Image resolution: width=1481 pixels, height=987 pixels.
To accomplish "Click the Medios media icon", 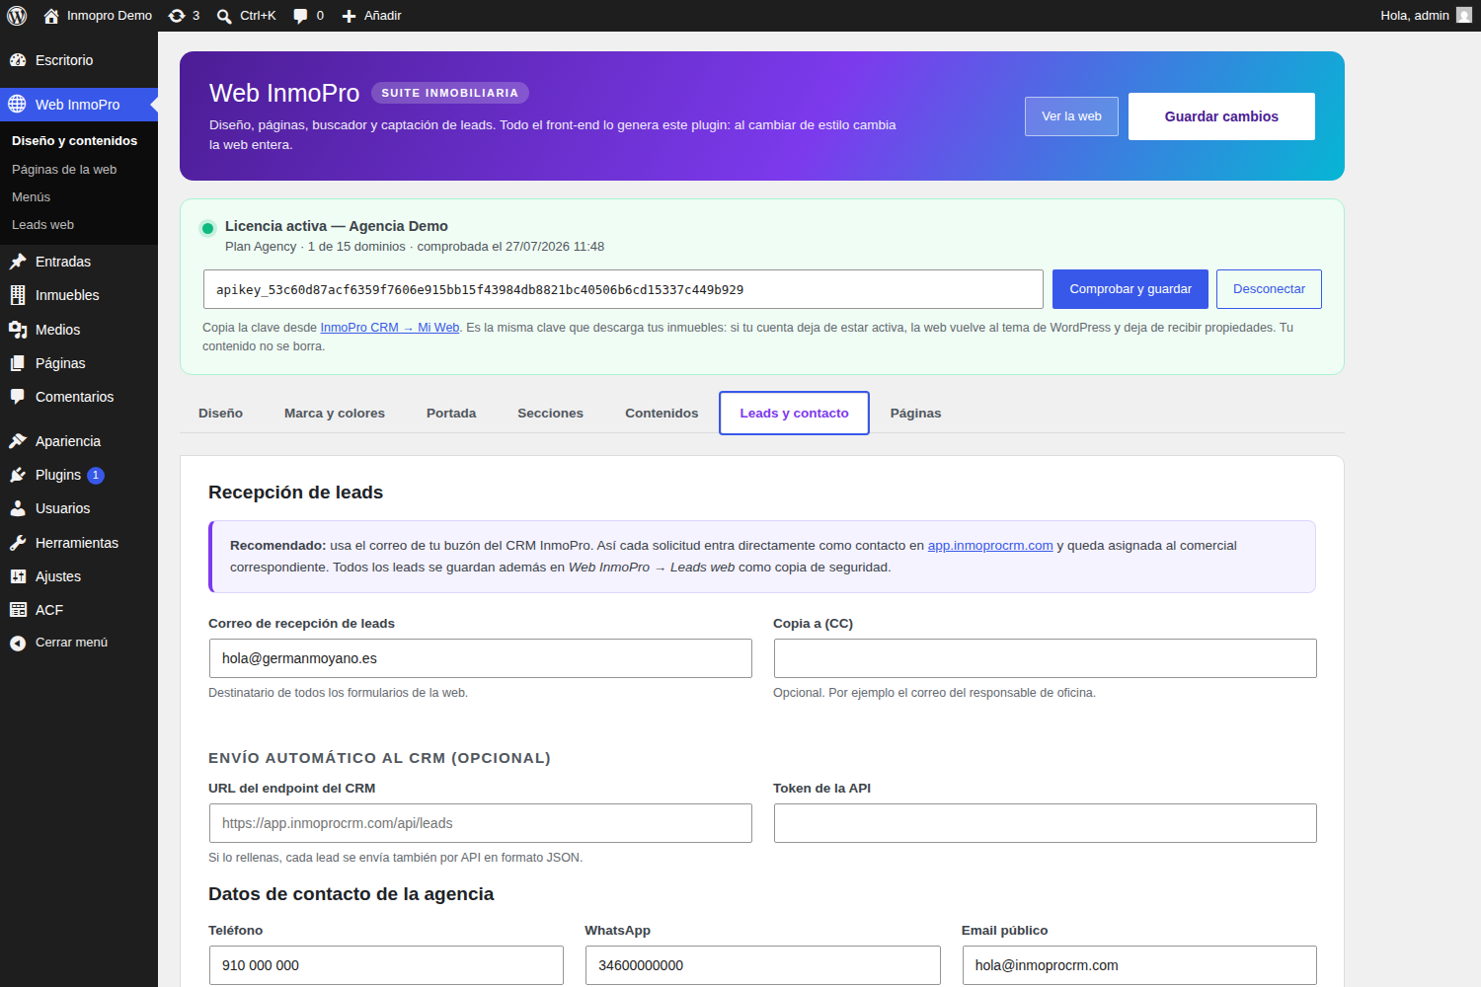I will (x=18, y=330).
